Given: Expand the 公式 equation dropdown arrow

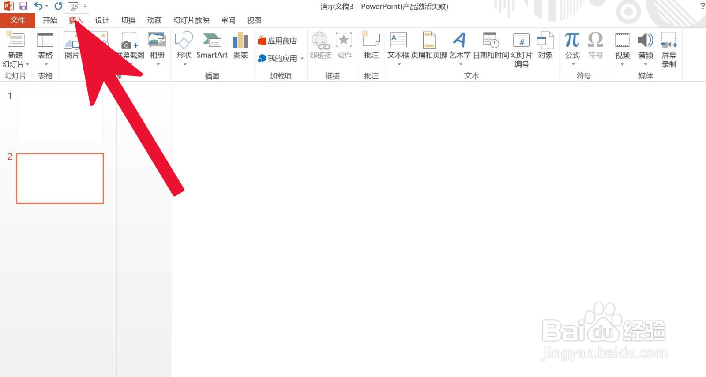Looking at the screenshot, I should [x=573, y=64].
